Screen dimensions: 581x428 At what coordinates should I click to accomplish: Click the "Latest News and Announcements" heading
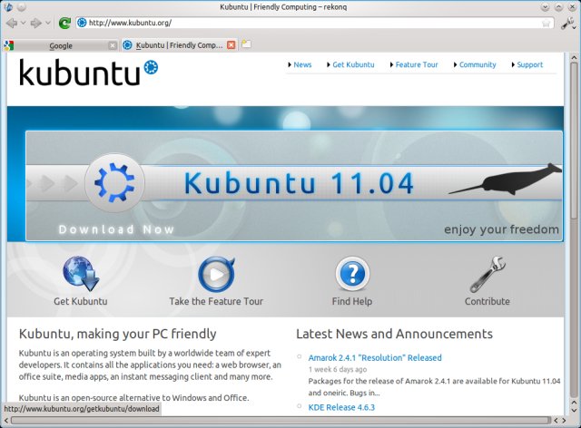pyautogui.click(x=394, y=334)
